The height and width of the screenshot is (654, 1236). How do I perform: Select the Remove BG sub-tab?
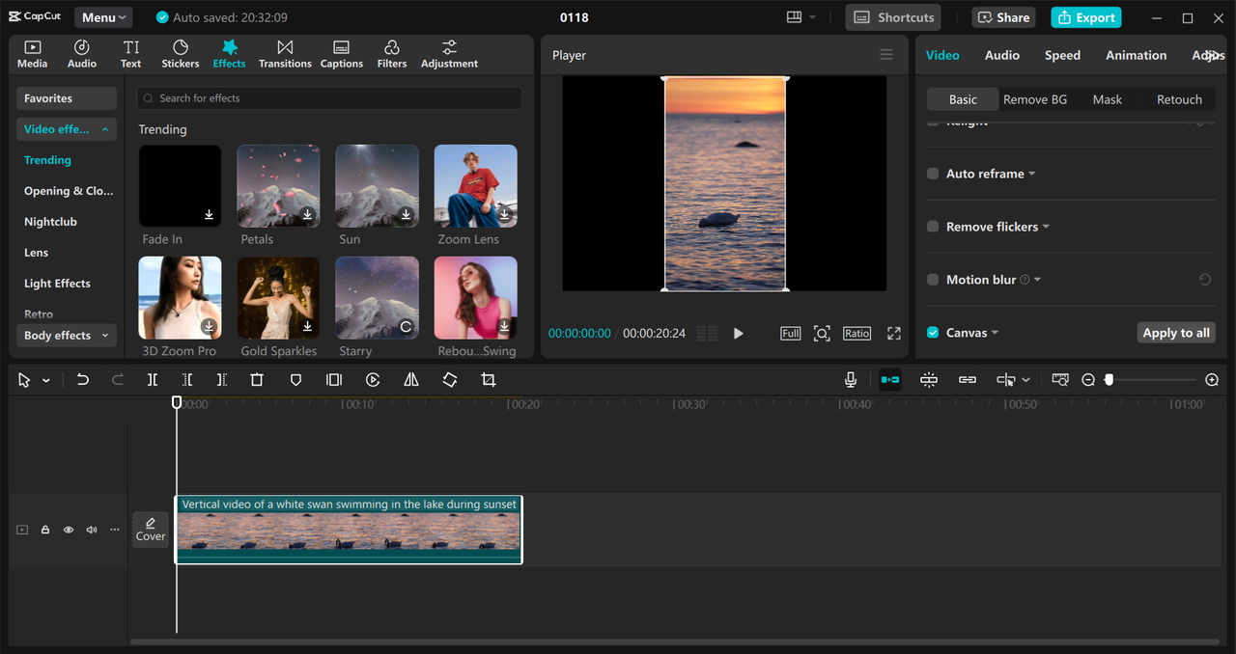pyautogui.click(x=1035, y=99)
